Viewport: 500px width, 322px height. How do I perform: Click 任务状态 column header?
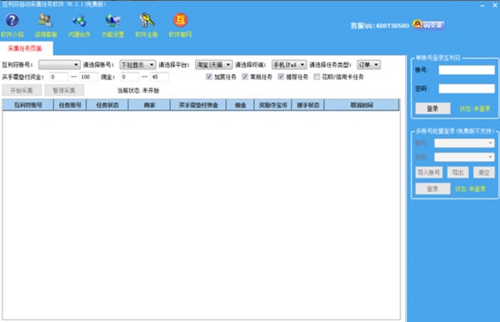pos(107,105)
